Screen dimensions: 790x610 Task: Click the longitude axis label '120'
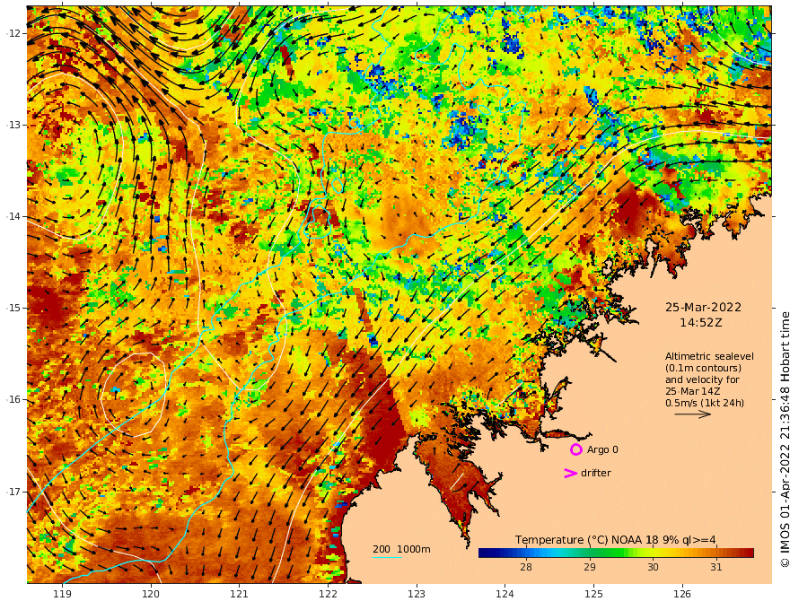tap(151, 594)
